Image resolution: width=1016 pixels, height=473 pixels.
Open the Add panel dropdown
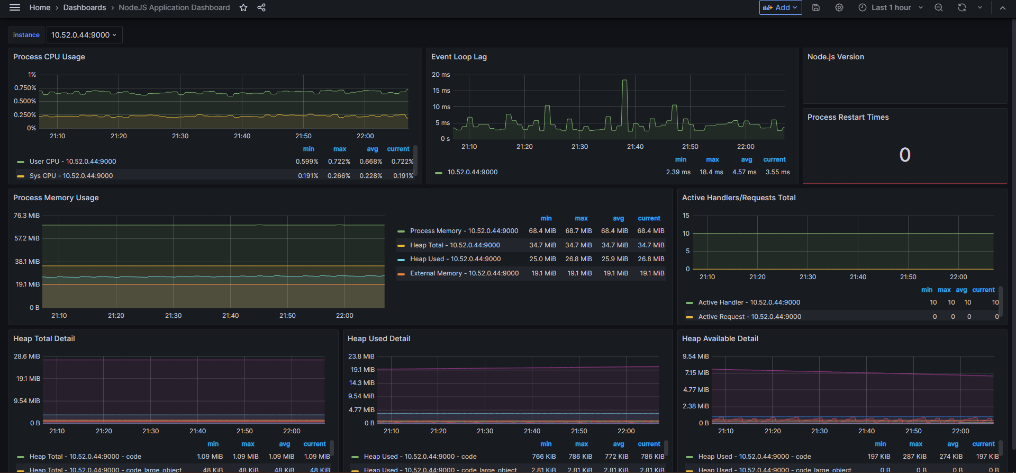tap(781, 7)
